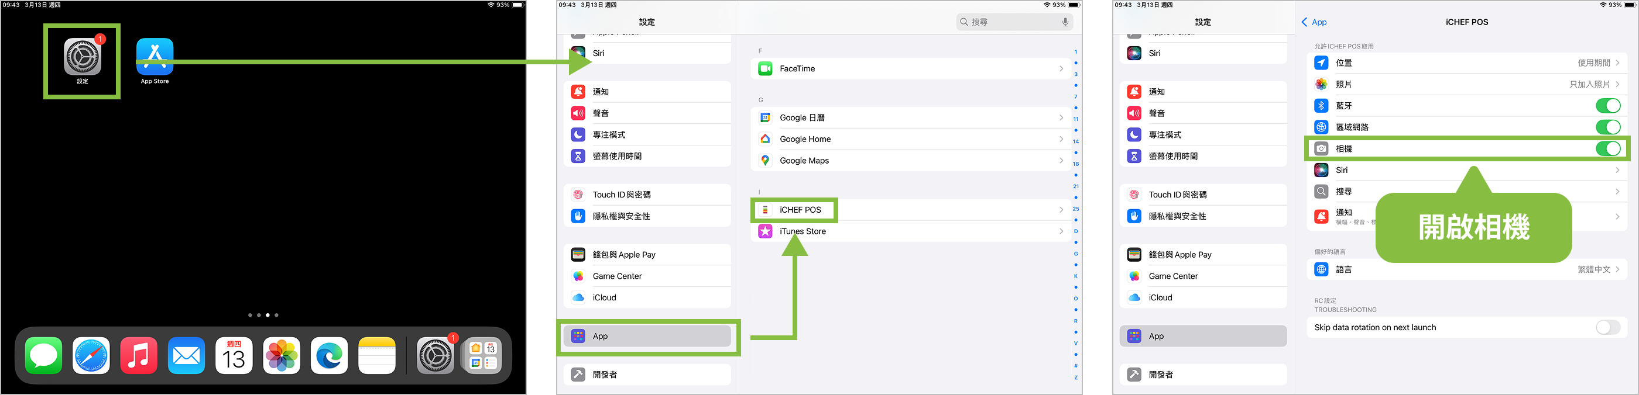
Task: Open the App Store icon on home screen
Action: pos(155,58)
